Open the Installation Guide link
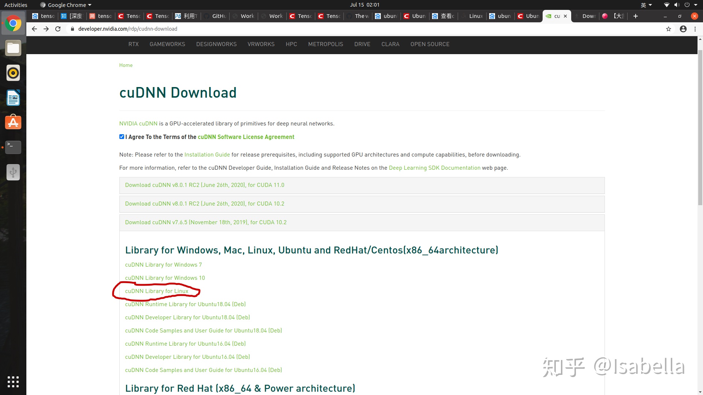This screenshot has height=395, width=703. (207, 155)
